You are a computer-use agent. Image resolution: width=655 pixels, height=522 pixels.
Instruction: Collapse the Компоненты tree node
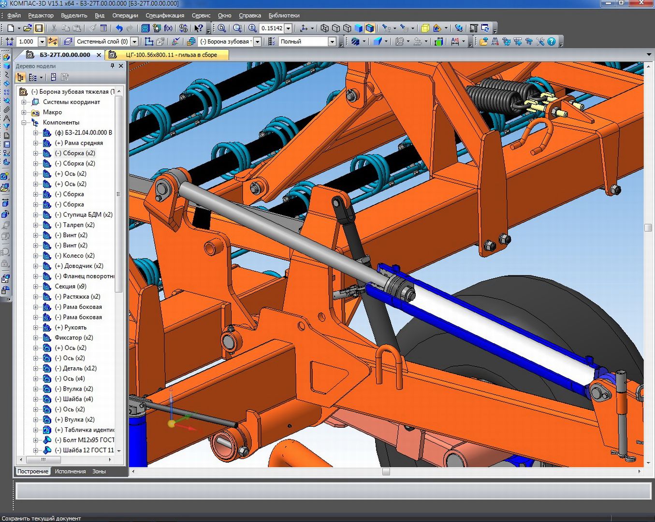pos(24,123)
